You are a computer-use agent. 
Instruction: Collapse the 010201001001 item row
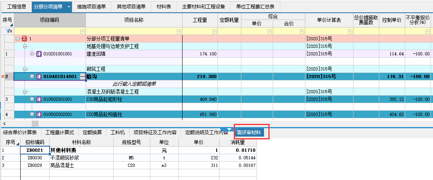pyautogui.click(x=32, y=53)
